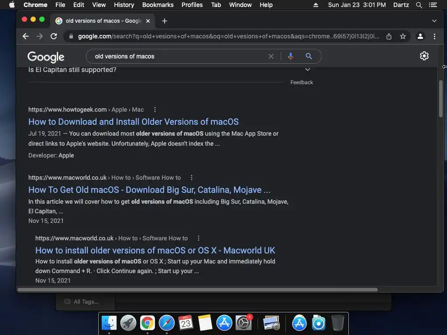Open the App Store with blue icon left of System Preferences
The image size is (447, 335).
[224, 323]
